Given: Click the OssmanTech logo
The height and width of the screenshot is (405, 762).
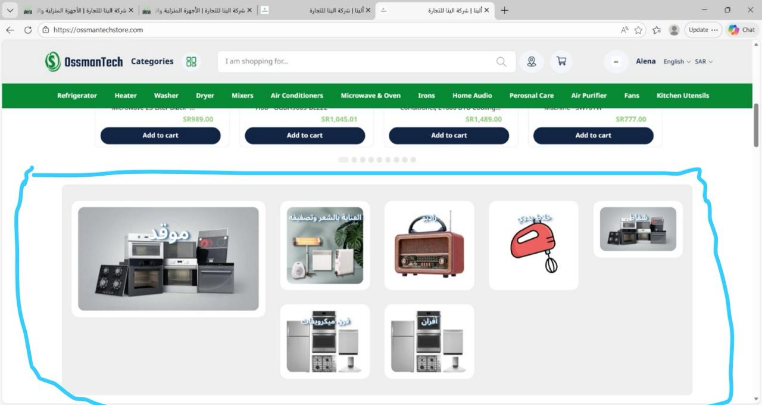Looking at the screenshot, I should point(84,61).
